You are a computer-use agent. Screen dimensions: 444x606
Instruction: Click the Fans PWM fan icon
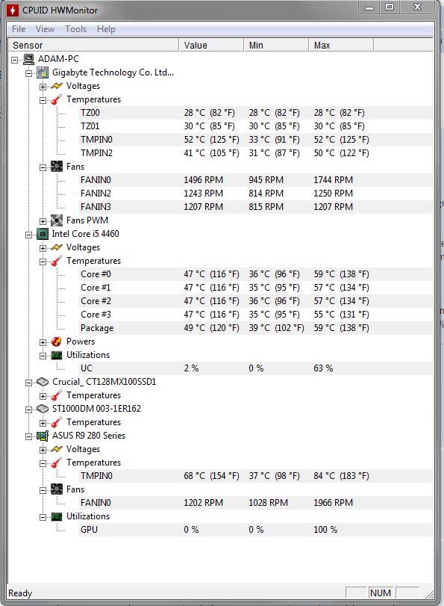point(57,220)
